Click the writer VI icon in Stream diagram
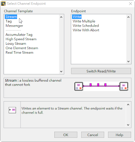 tap(79, 87)
